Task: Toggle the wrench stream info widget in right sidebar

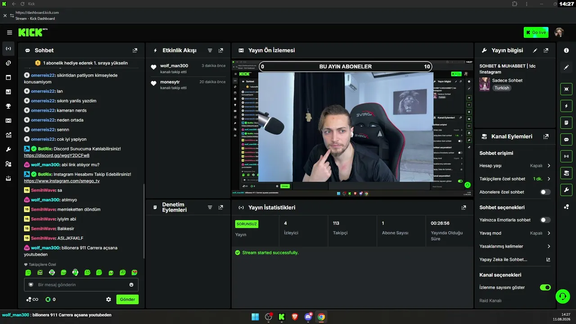Action: pos(567,189)
